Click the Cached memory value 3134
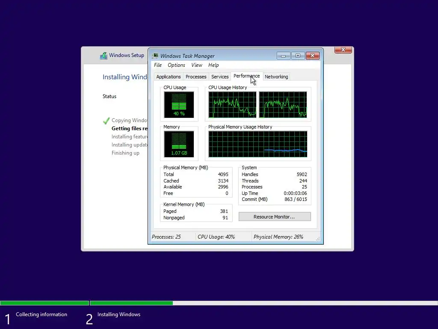438x329 pixels. tap(223, 181)
